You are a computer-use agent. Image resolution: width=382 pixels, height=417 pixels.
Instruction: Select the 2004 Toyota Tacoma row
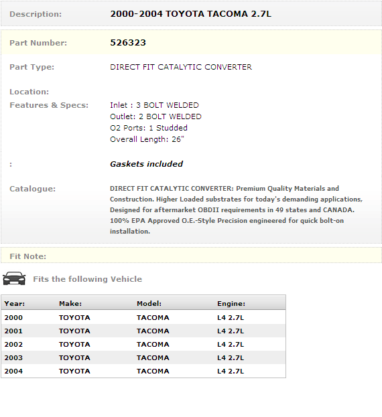pos(143,371)
